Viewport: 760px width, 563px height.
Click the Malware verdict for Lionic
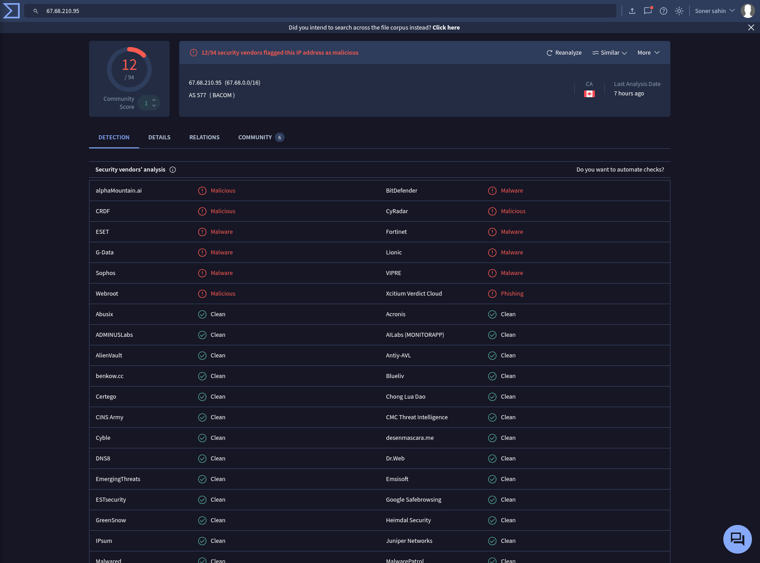[x=512, y=253]
